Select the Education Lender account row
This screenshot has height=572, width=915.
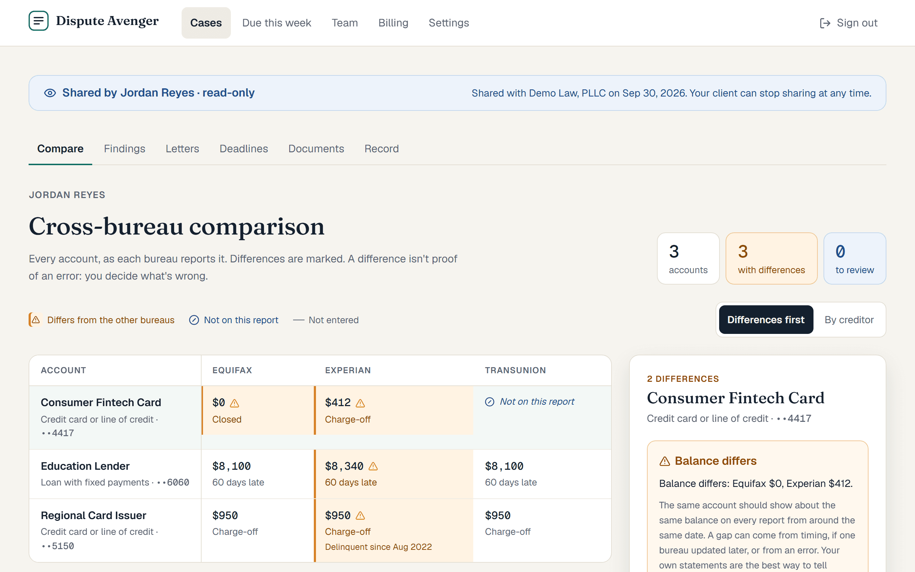pos(320,474)
